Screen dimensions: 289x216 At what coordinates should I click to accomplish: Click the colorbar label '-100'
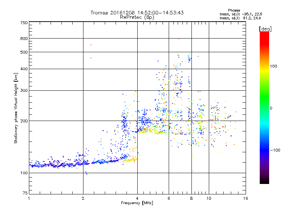click(x=275, y=150)
